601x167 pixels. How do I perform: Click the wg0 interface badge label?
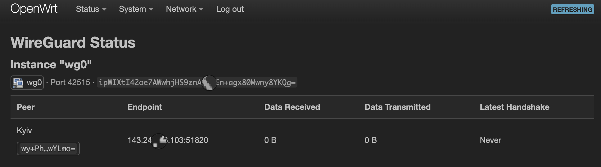tap(27, 83)
